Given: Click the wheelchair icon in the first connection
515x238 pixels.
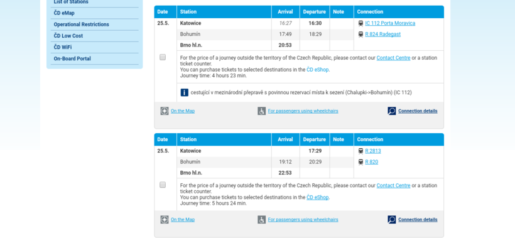Looking at the screenshot, I should pos(262,111).
